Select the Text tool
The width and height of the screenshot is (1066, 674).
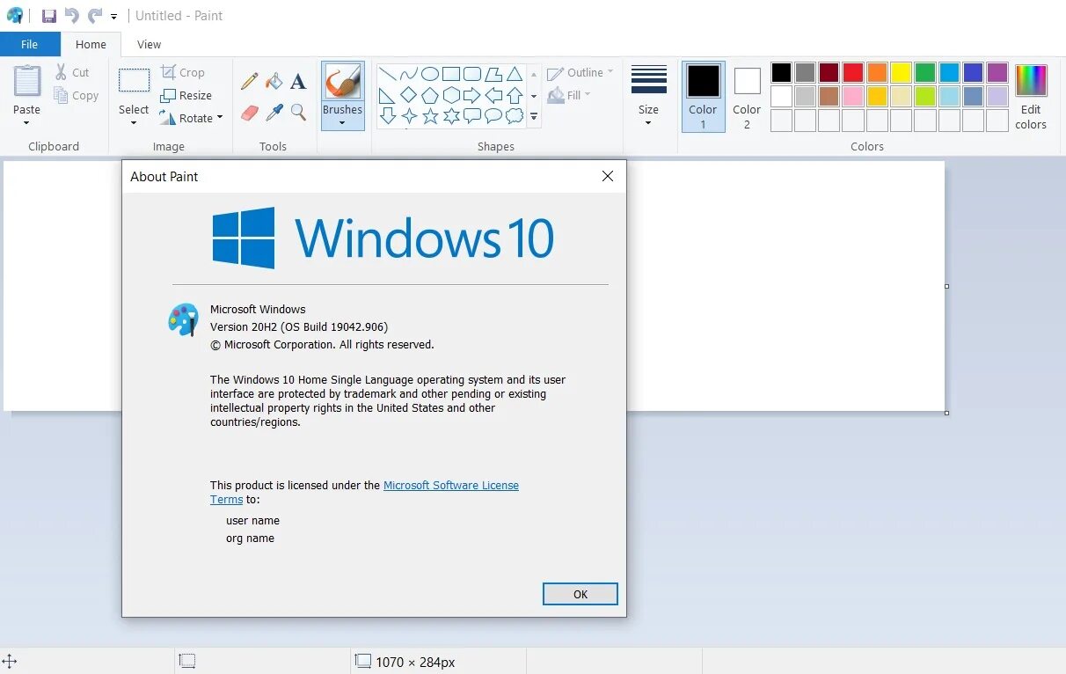click(298, 80)
